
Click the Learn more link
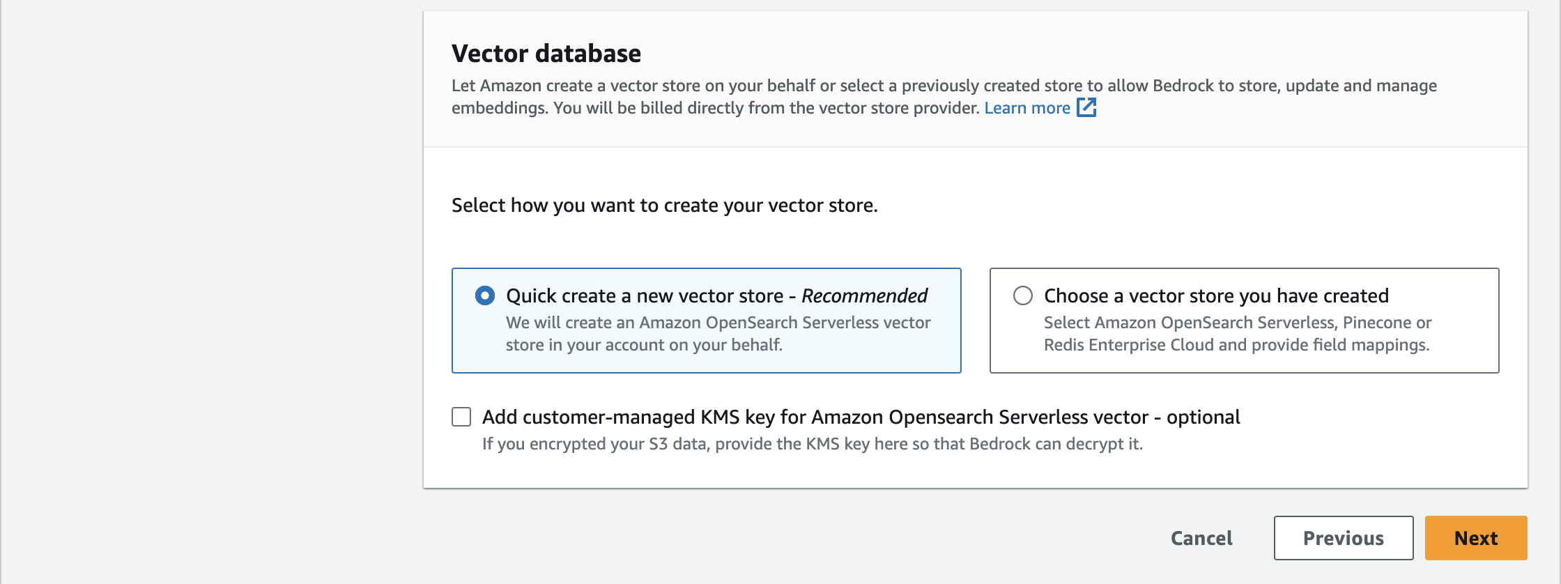(x=1026, y=108)
